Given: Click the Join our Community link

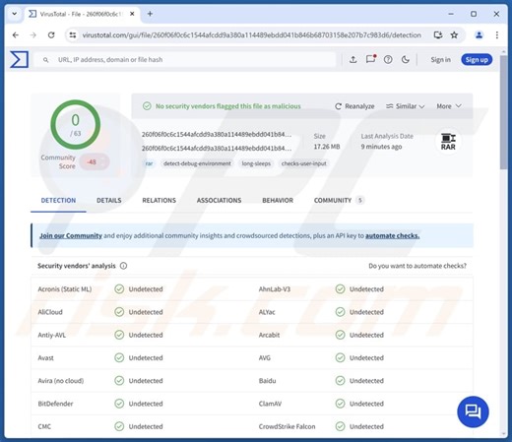Looking at the screenshot, I should tap(71, 235).
